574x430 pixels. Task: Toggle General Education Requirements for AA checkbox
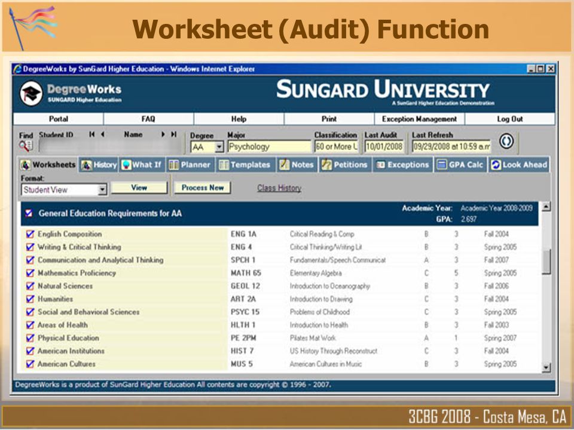pyautogui.click(x=29, y=213)
